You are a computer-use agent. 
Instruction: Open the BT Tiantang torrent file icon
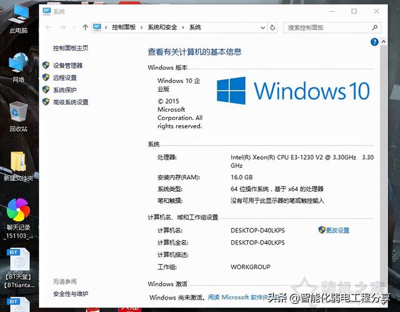19,268
